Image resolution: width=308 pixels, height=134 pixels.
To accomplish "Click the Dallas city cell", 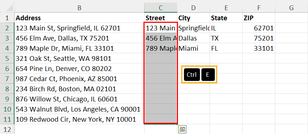I will click(193, 38).
